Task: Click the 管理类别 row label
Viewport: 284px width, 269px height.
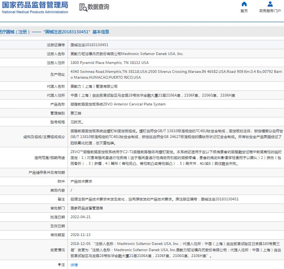Action: (x=57, y=113)
